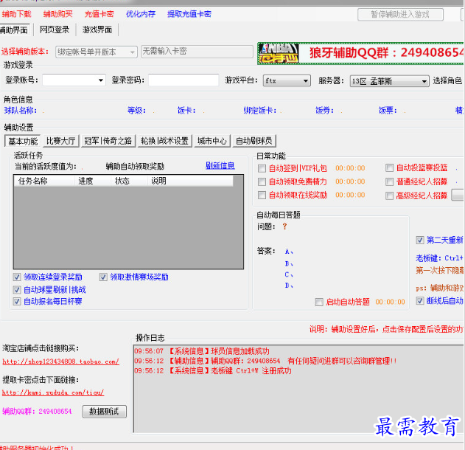Open the taobao shop link
Image resolution: width=465 pixels, height=450 pixels.
click(x=60, y=361)
